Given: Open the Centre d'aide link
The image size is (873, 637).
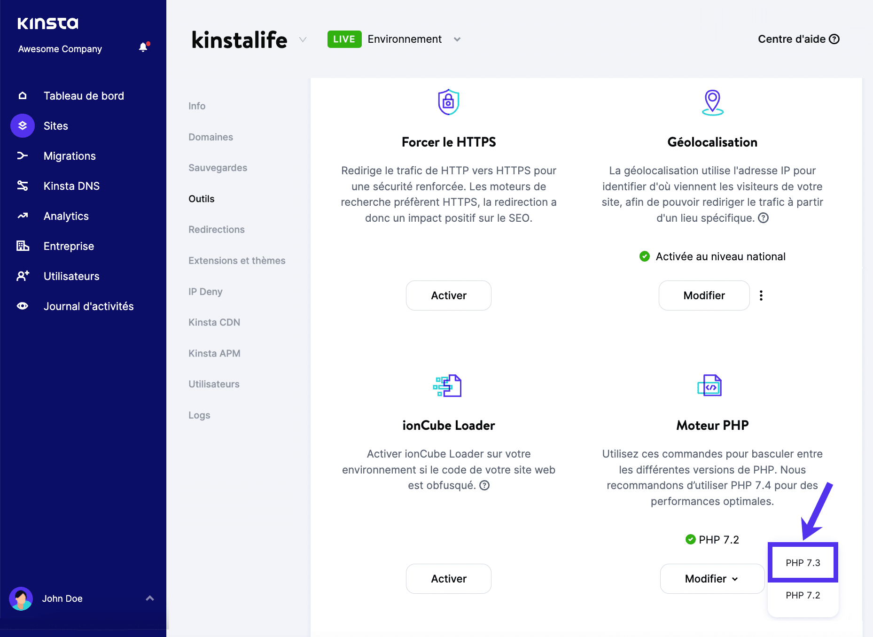Looking at the screenshot, I should [798, 39].
